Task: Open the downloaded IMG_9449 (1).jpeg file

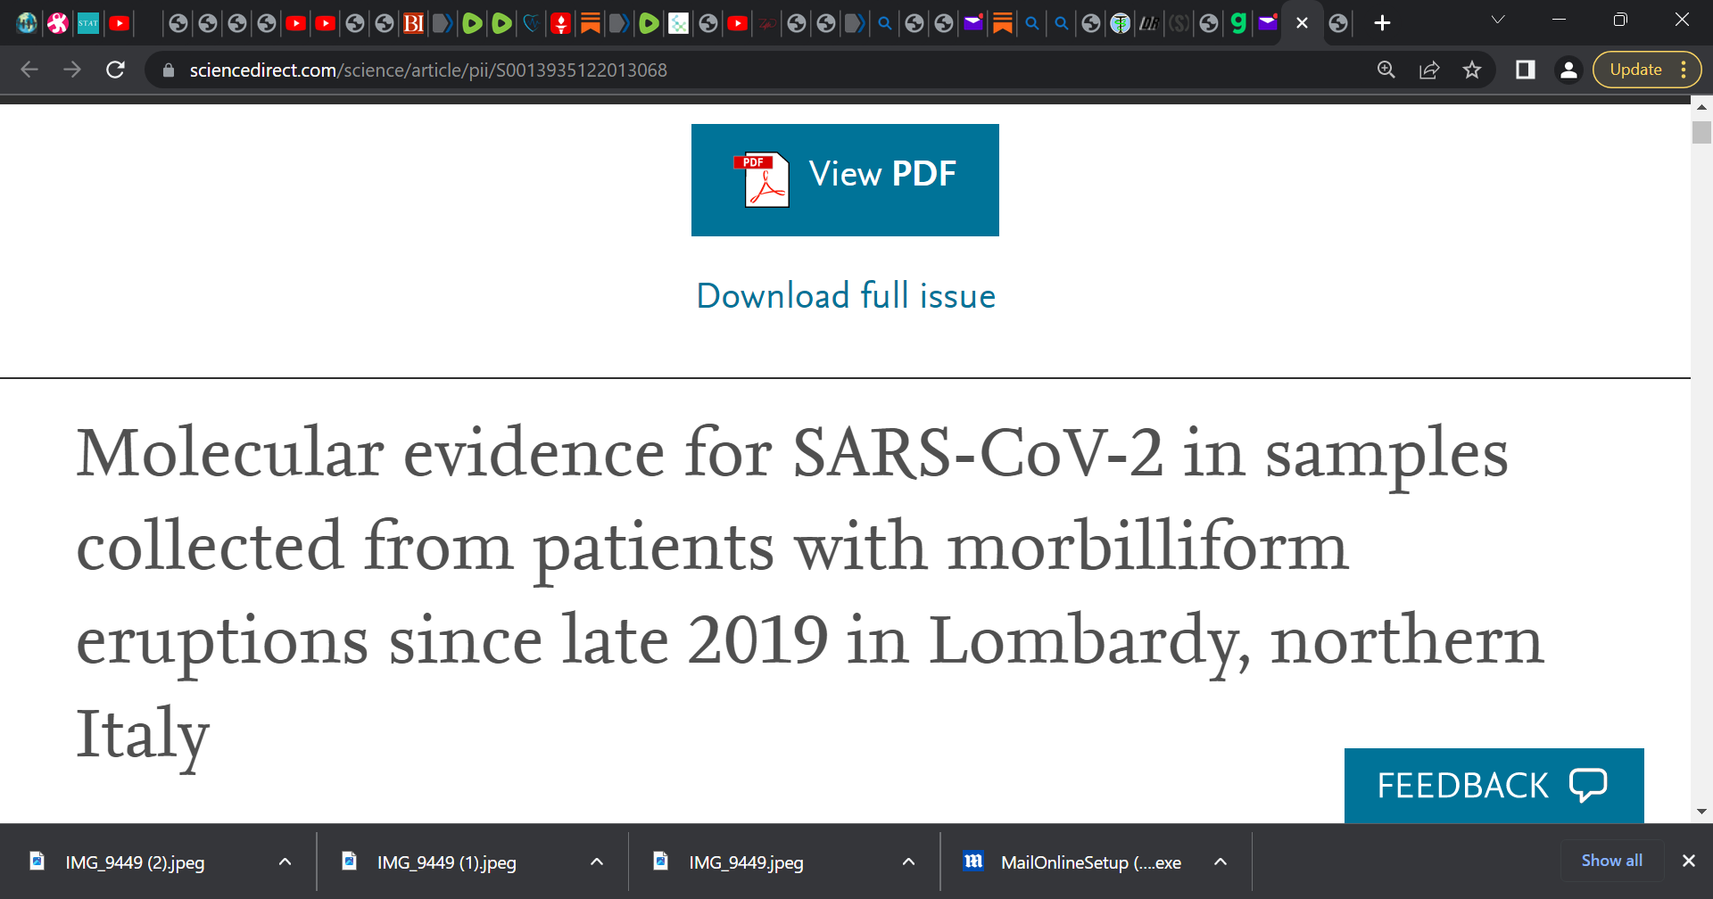Action: point(446,862)
